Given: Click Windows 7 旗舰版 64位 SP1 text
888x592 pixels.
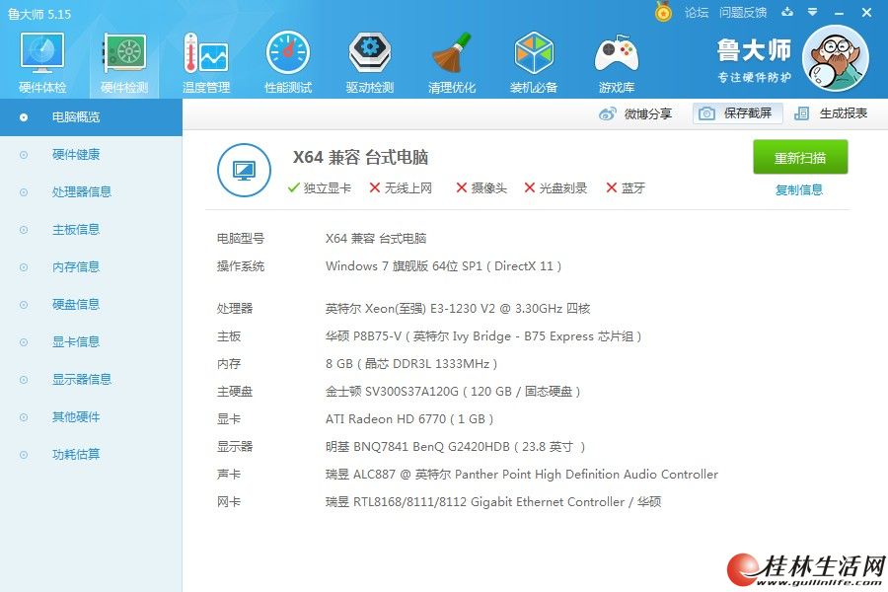Looking at the screenshot, I should click(443, 266).
